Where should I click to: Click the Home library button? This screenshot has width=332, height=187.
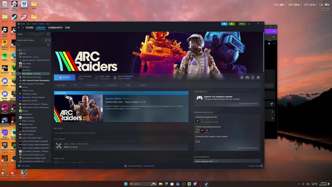pos(31,34)
